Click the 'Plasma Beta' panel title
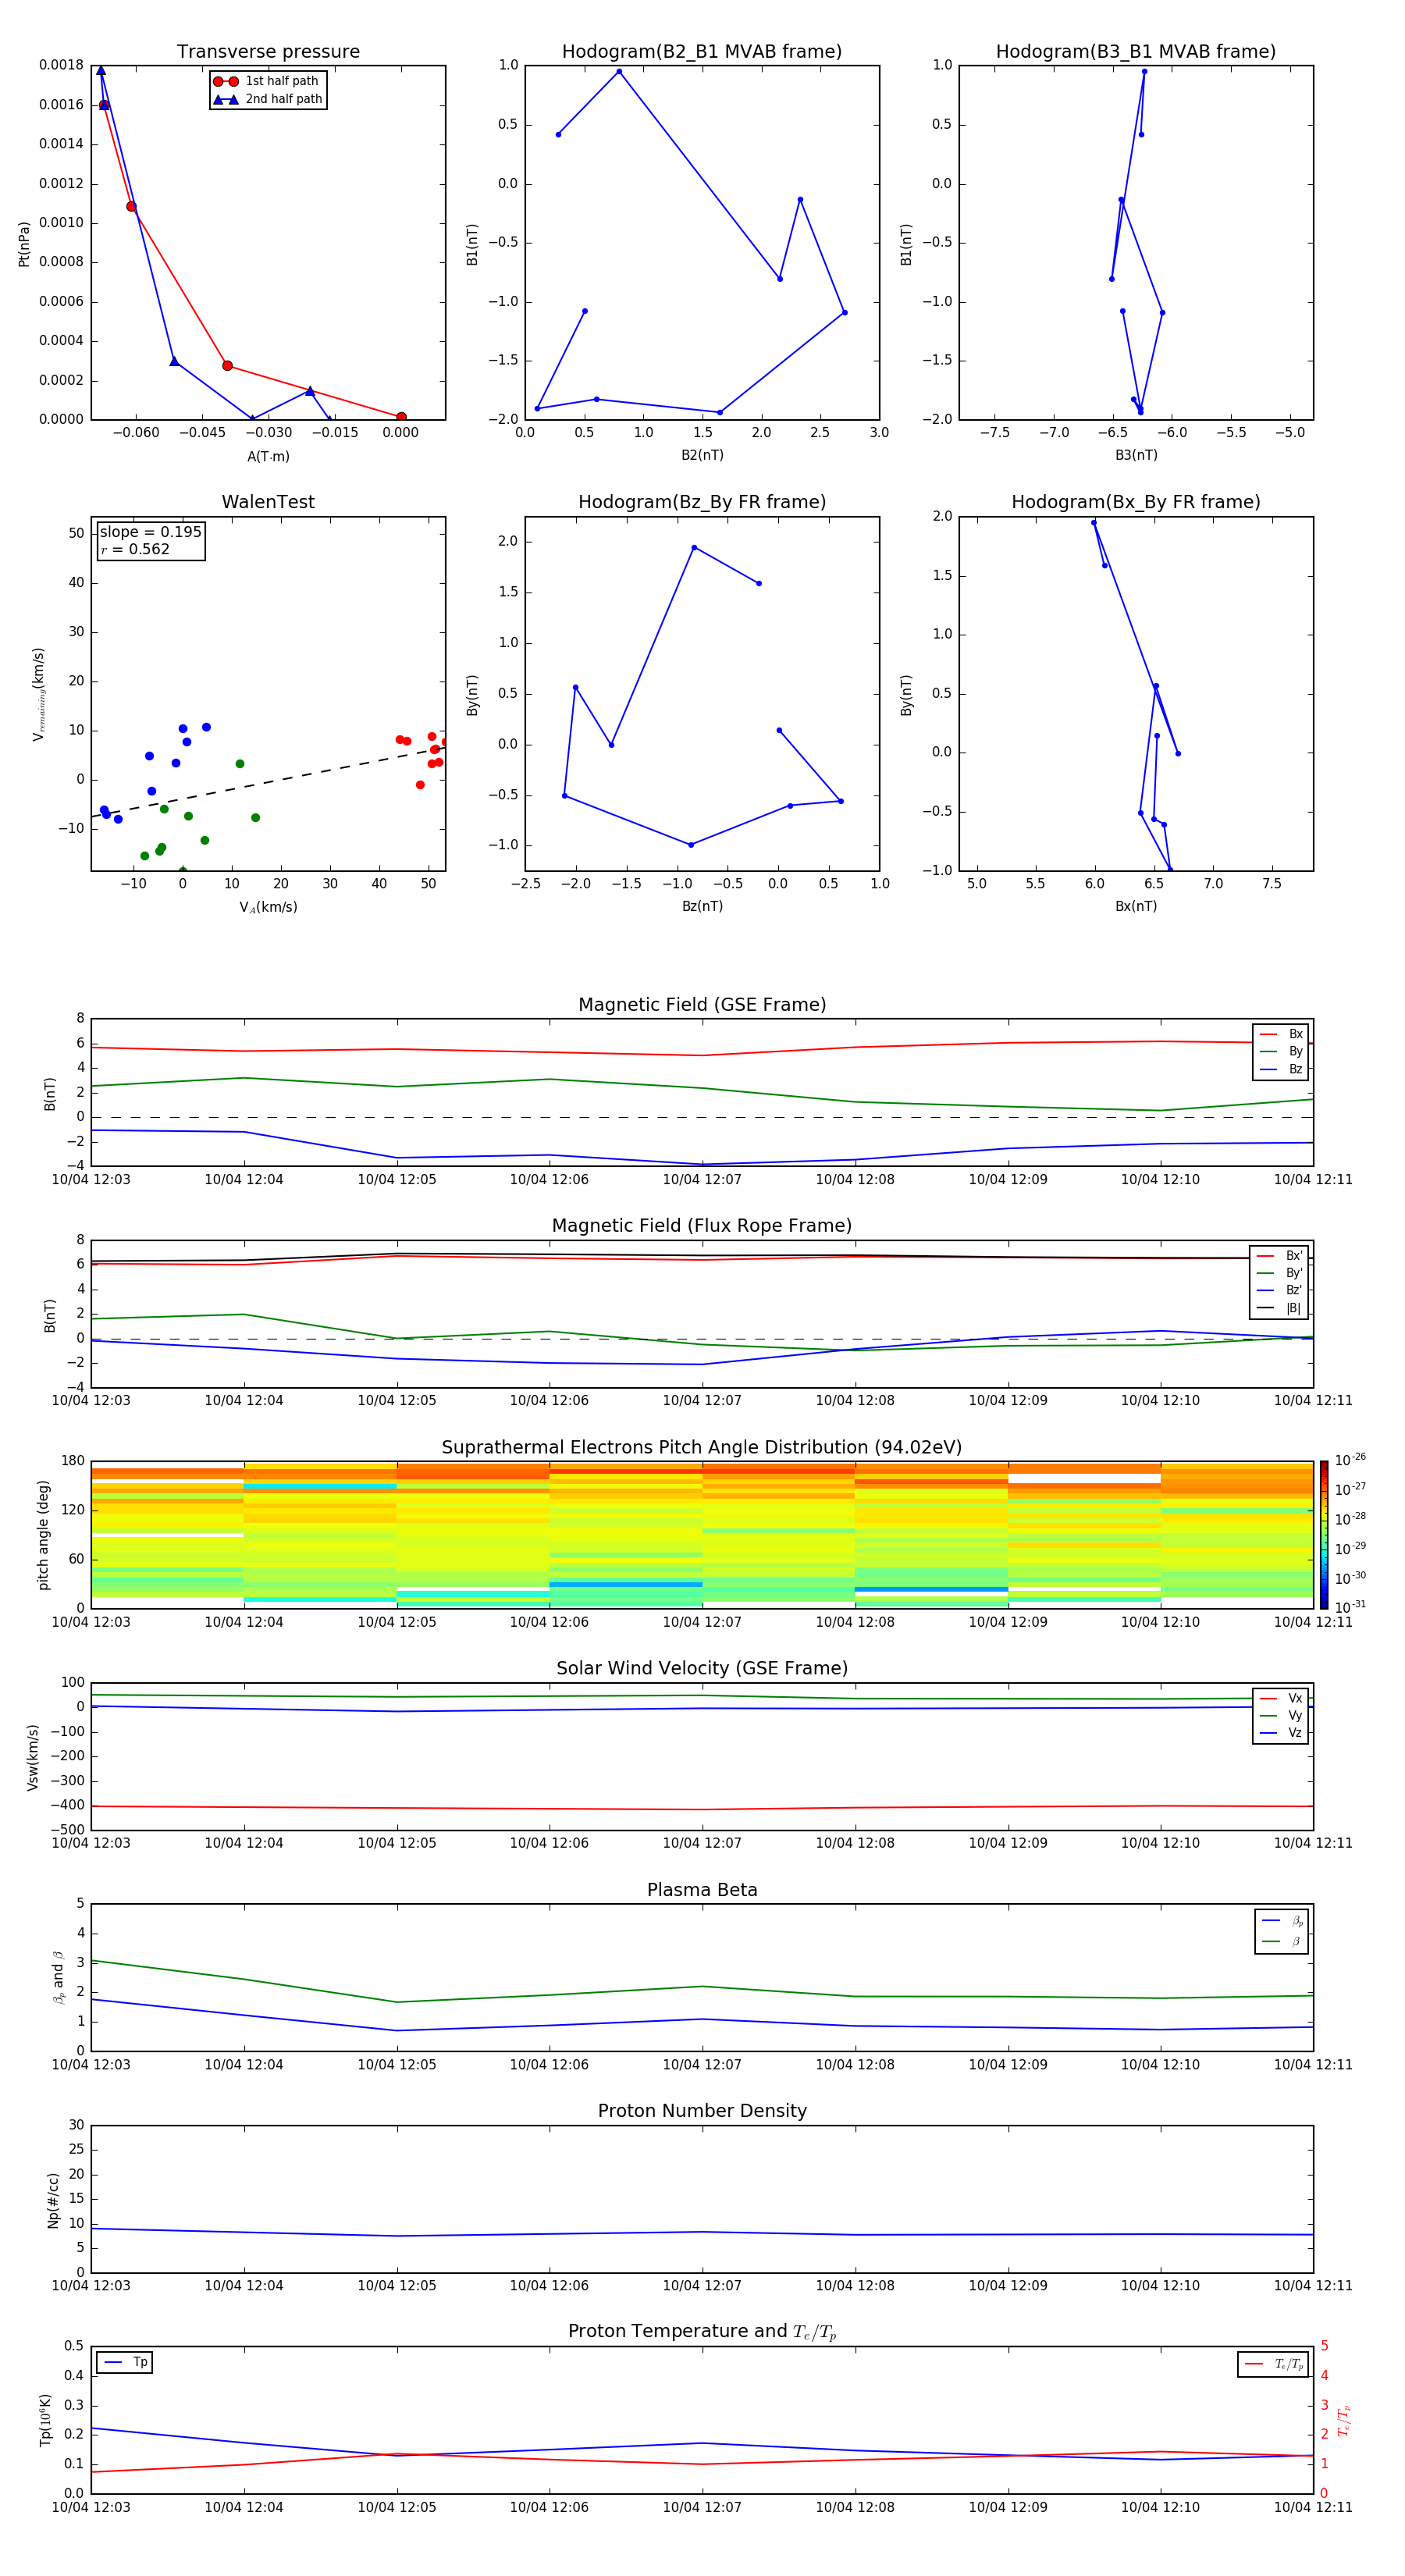Image resolution: width=1405 pixels, height=2576 pixels. tap(702, 1890)
